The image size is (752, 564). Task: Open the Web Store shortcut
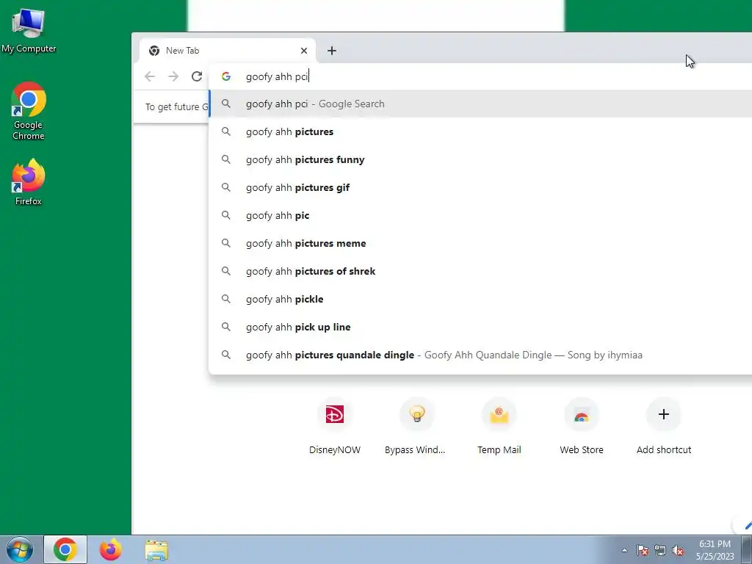coord(582,426)
